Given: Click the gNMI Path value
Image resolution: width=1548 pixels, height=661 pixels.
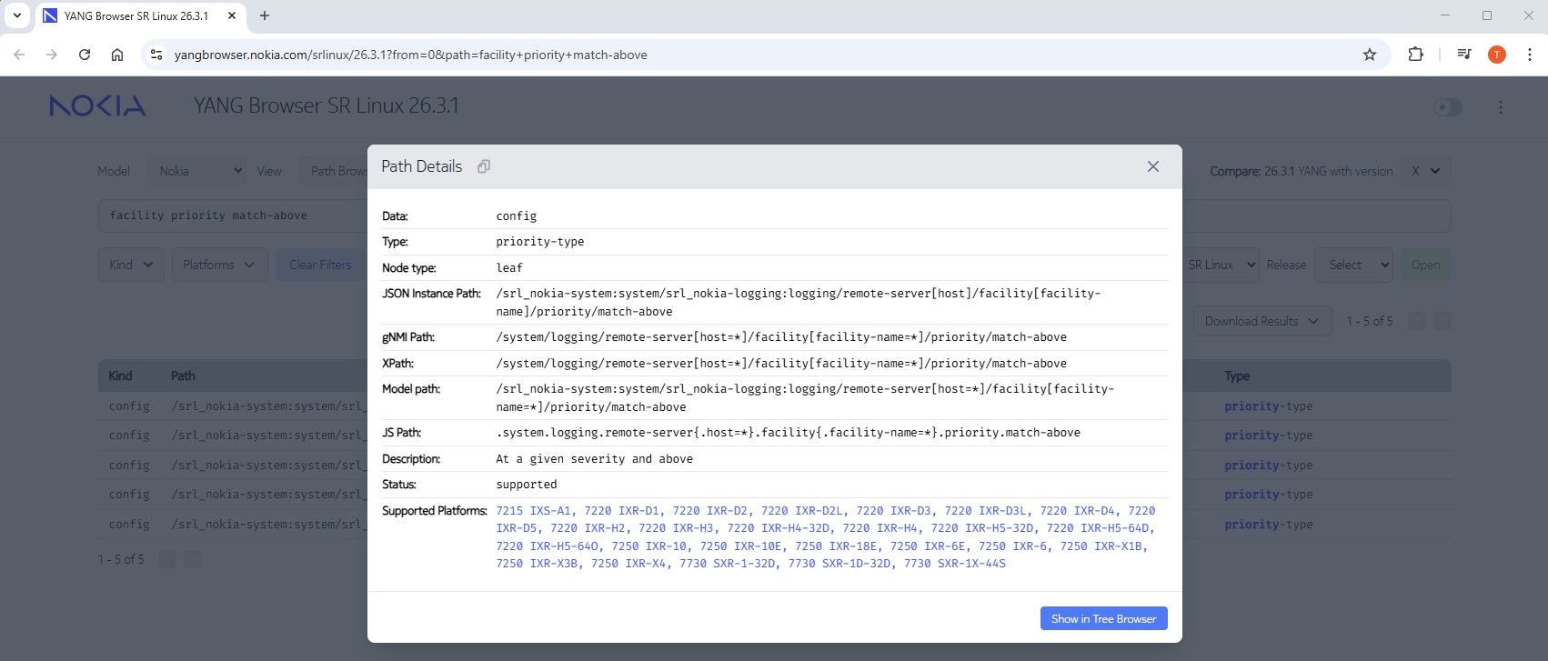Looking at the screenshot, I should click(x=781, y=337).
